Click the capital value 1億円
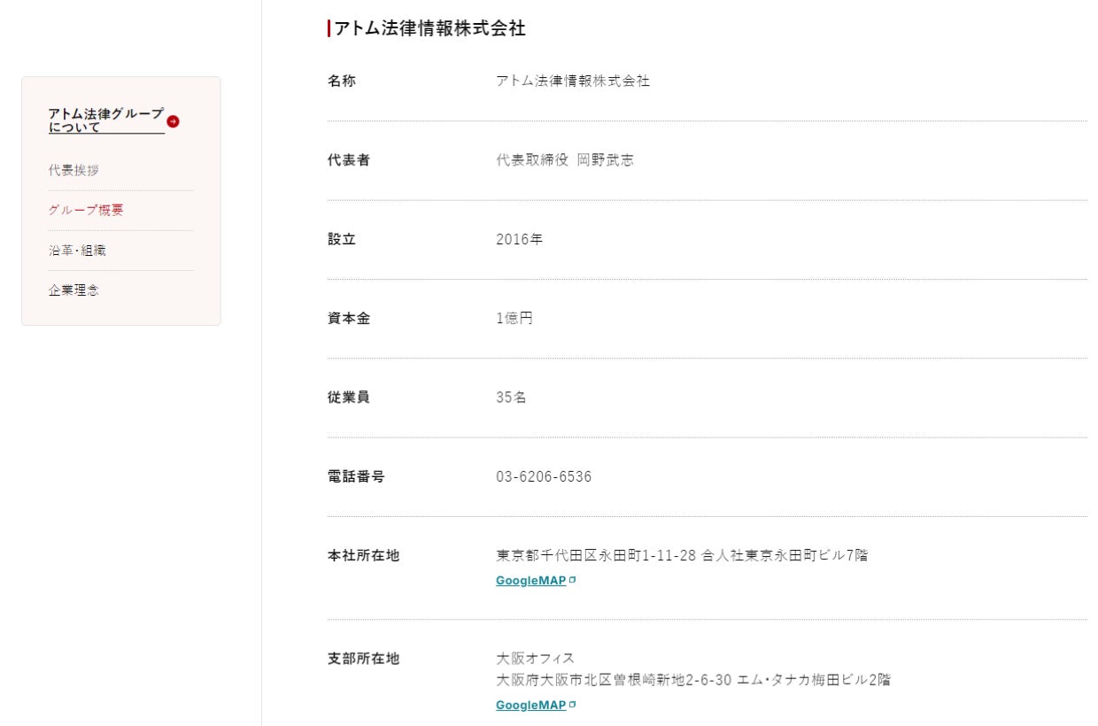Image resolution: width=1098 pixels, height=726 pixels. coord(514,319)
